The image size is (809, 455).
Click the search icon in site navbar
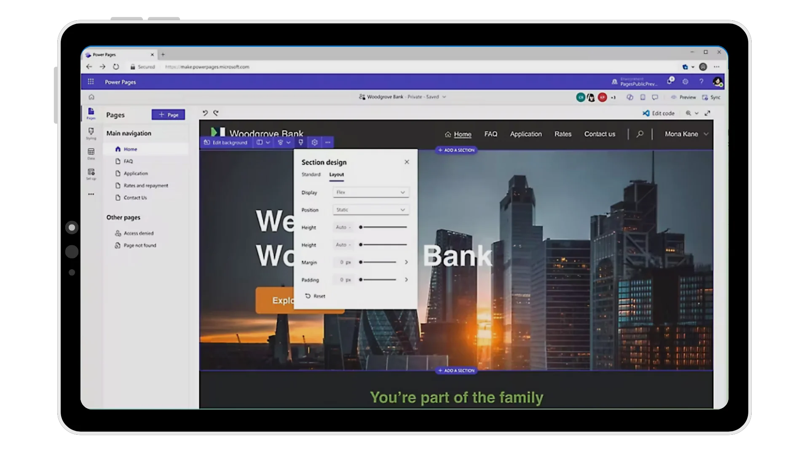pyautogui.click(x=640, y=134)
